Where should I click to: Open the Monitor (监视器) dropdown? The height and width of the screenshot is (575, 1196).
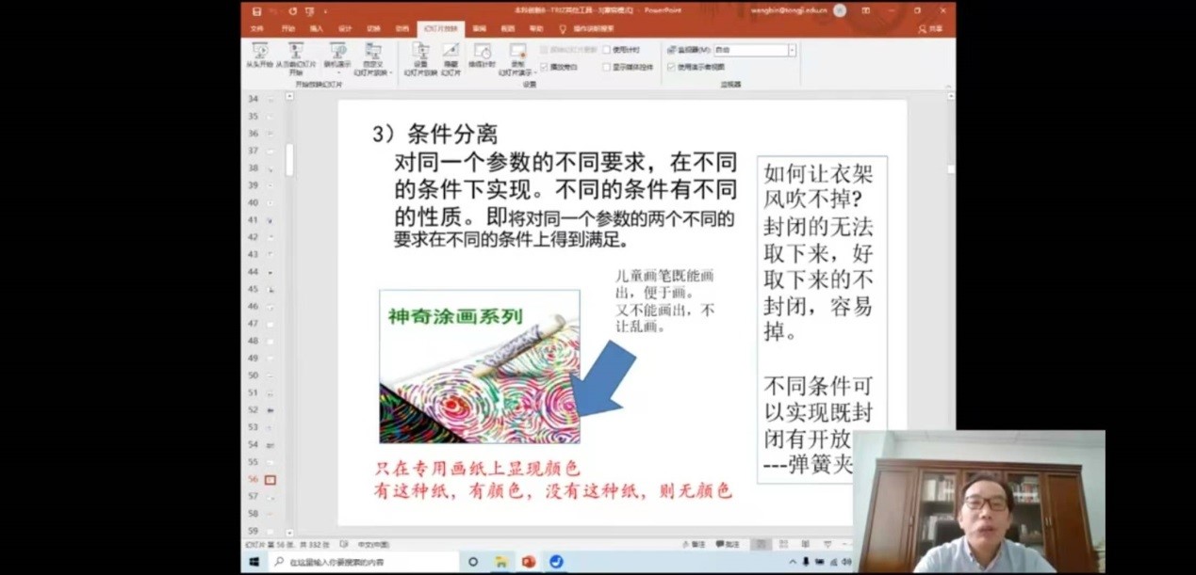coord(792,50)
